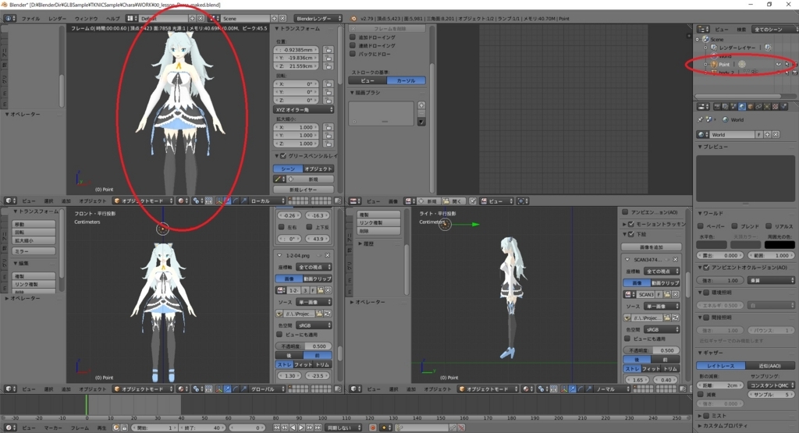Screen dimensions: 799x433
Task: Add a new screen layout with plus icon
Action: coord(192,19)
